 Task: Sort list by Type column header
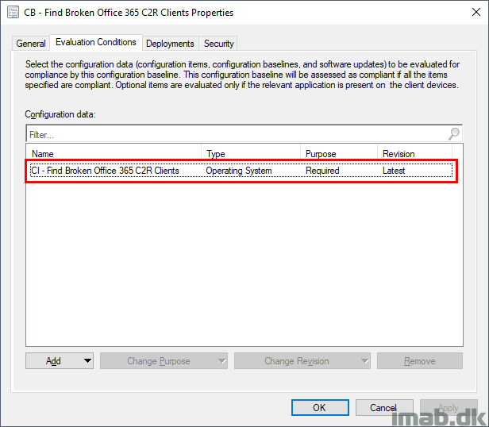pyautogui.click(x=251, y=154)
